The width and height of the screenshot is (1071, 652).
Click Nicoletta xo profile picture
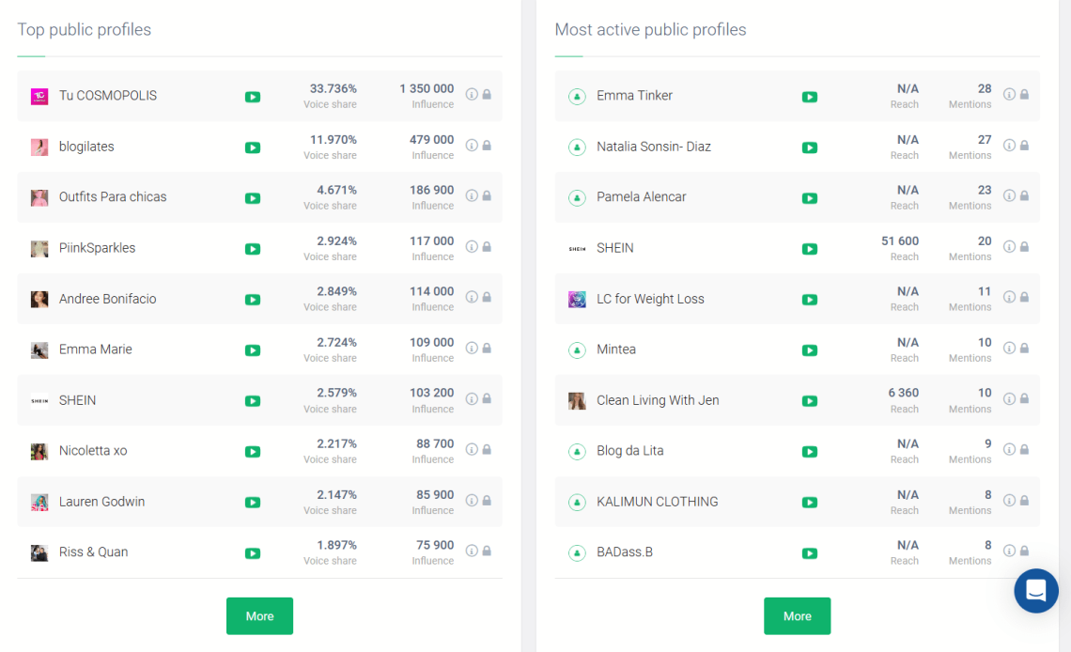39,452
